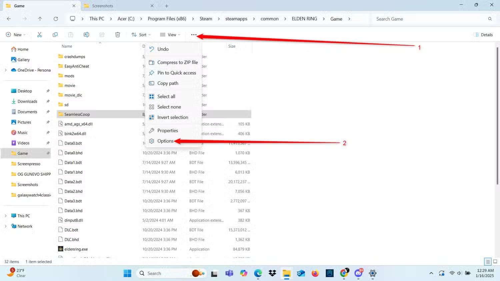The image size is (500, 281).
Task: Choose Select none in the menu
Action: point(173,107)
